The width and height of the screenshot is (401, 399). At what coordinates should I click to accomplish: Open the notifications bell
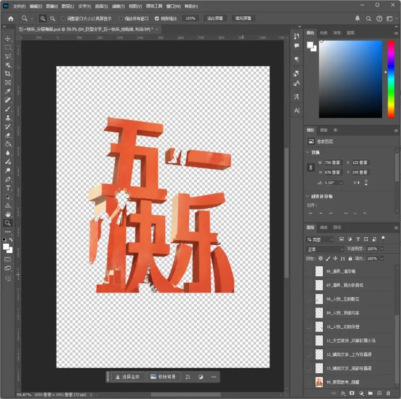click(x=357, y=18)
